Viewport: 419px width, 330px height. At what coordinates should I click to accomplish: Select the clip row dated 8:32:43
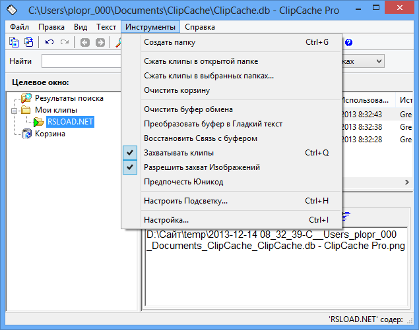[377, 115]
